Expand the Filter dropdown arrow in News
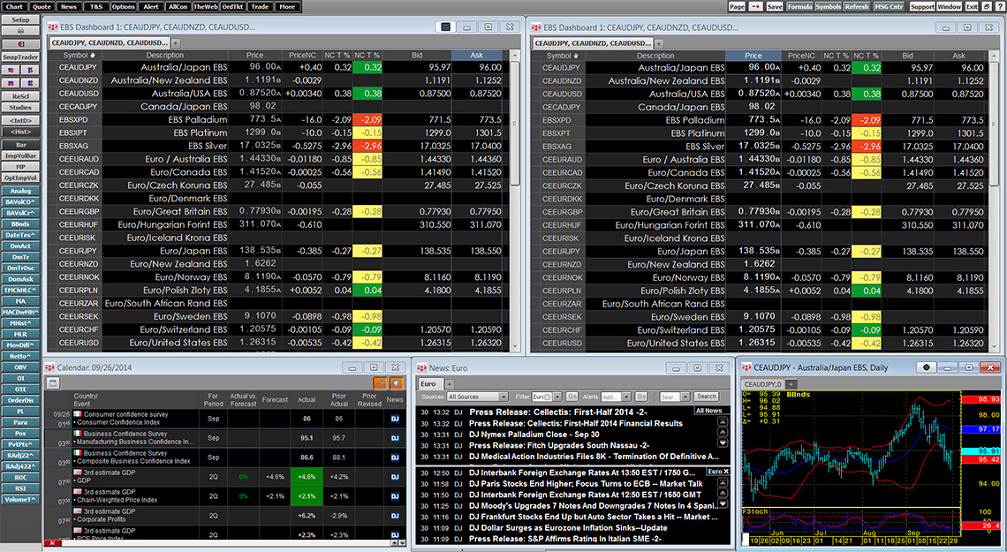This screenshot has width=1007, height=552. click(556, 397)
